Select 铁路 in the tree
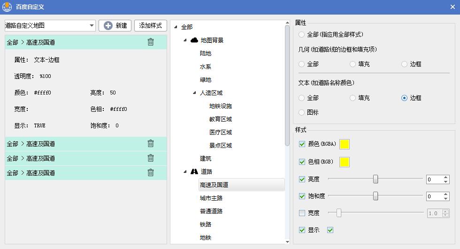The width and height of the screenshot is (460, 249). click(x=206, y=225)
